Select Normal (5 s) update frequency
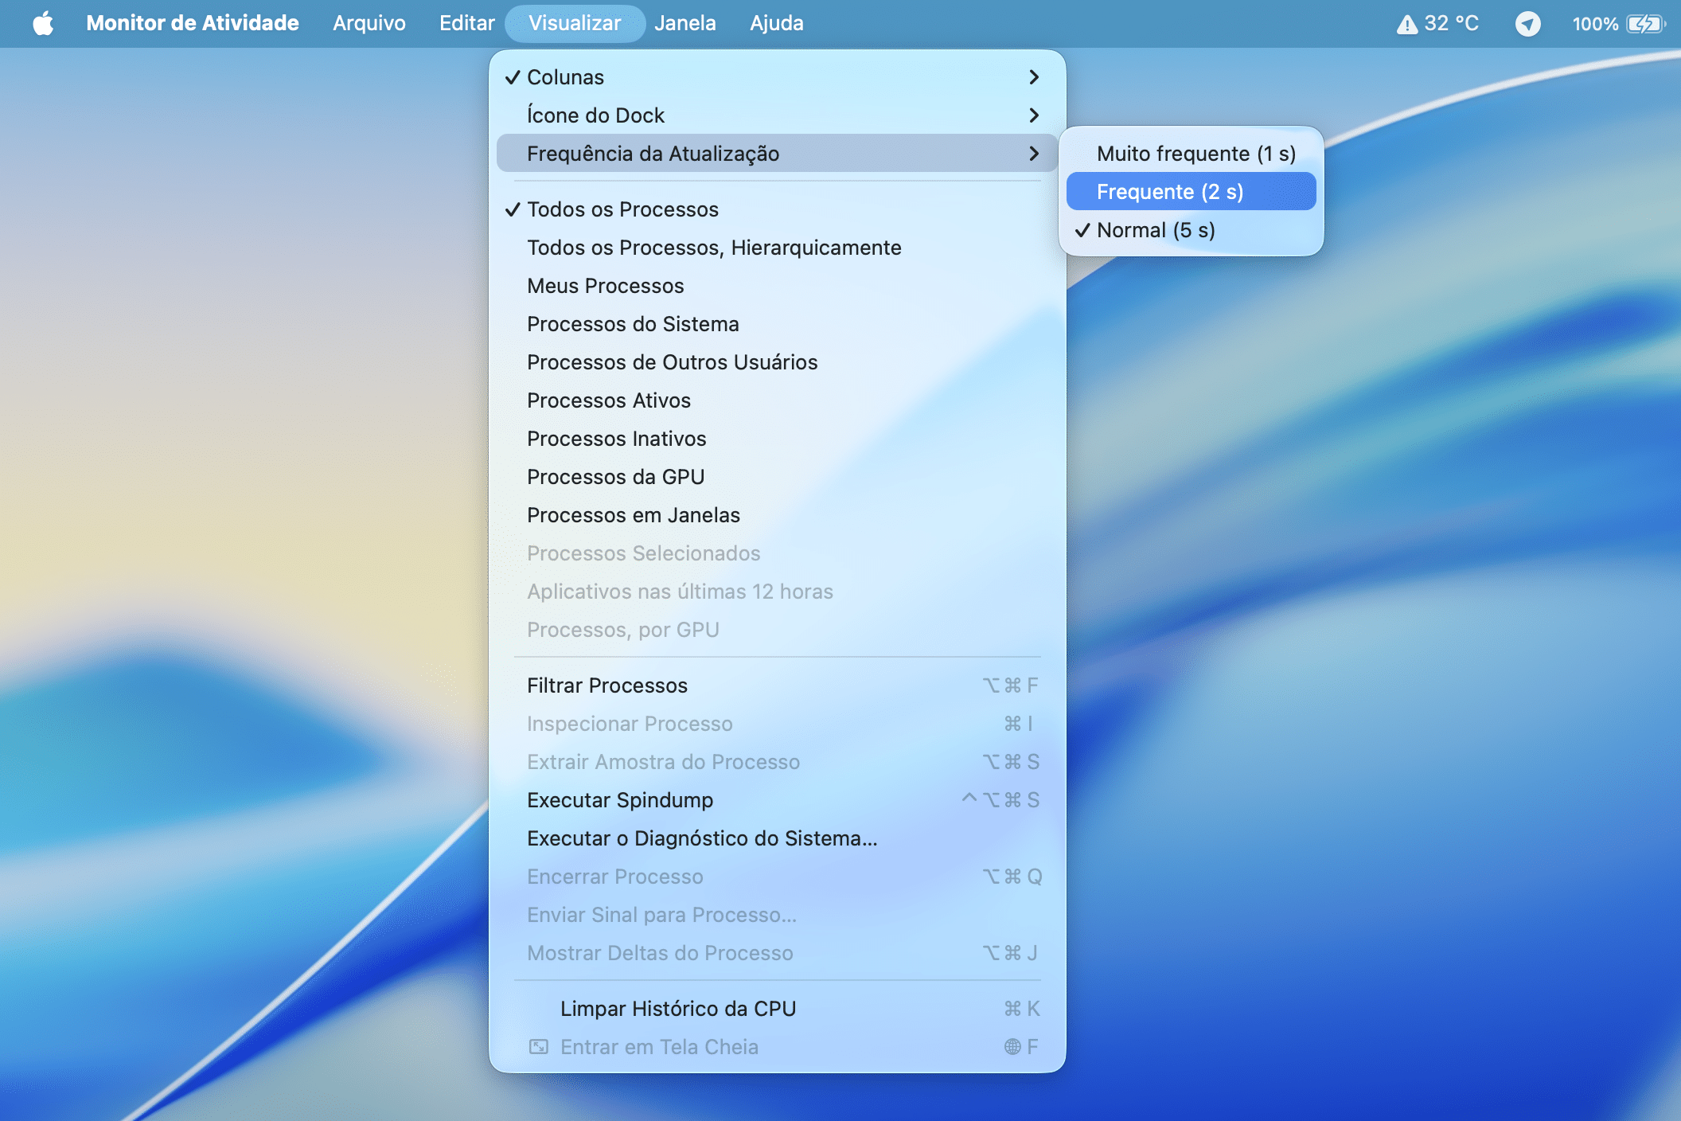1681x1121 pixels. tap(1156, 230)
